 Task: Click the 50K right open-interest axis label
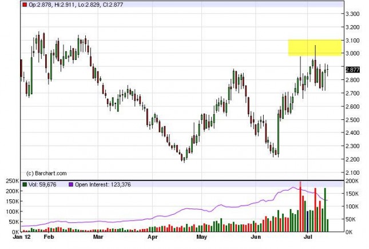click(351, 219)
